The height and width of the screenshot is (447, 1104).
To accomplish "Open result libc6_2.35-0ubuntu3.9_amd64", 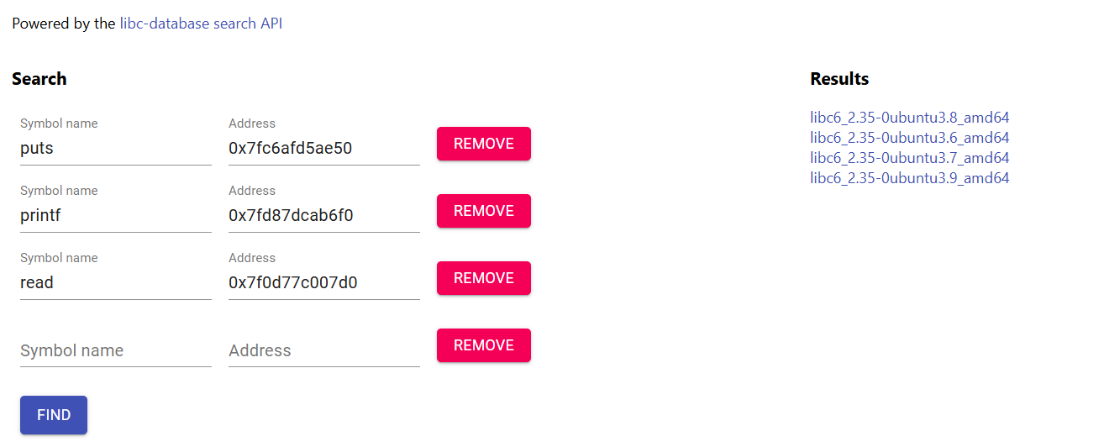I will coord(910,178).
